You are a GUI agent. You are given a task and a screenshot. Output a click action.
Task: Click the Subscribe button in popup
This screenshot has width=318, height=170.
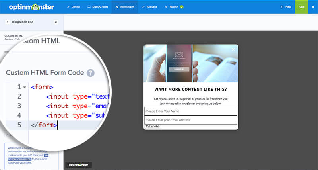point(153,126)
